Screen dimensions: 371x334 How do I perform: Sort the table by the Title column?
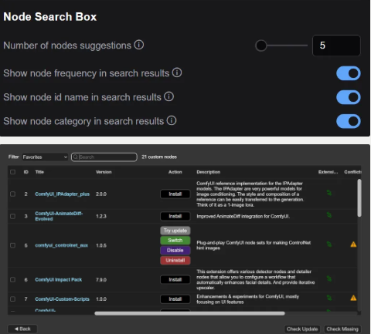coord(39,172)
